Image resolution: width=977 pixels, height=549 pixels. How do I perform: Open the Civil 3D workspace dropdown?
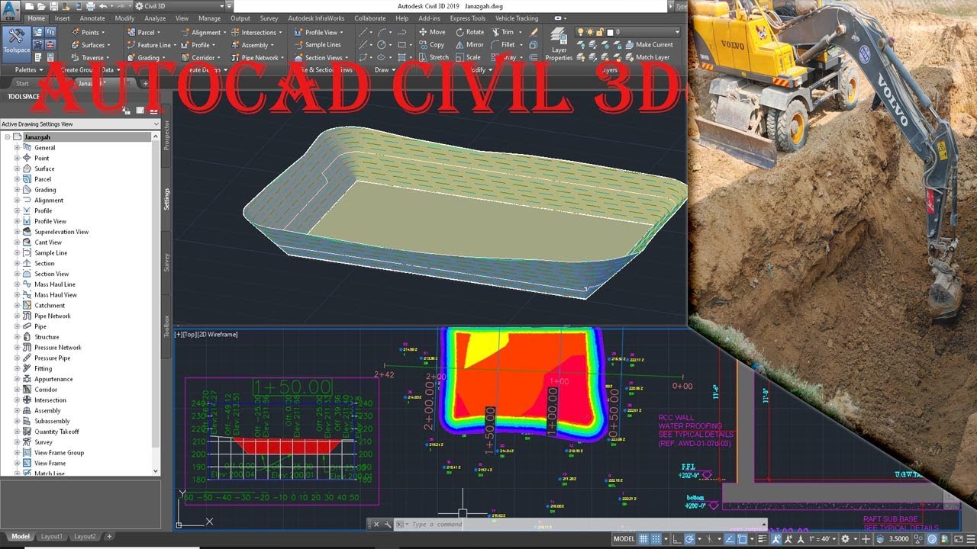[x=179, y=6]
